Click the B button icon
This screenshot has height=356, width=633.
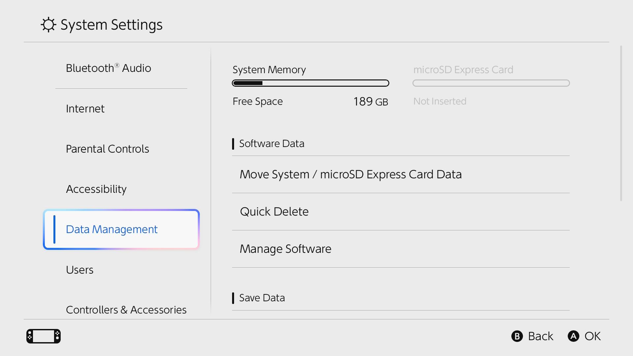click(517, 336)
